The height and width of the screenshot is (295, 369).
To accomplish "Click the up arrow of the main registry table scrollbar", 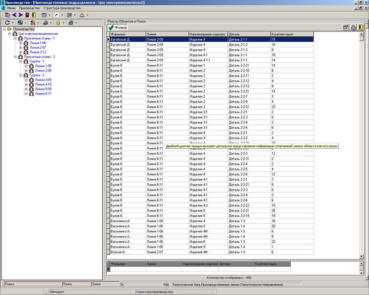I will tap(361, 34).
